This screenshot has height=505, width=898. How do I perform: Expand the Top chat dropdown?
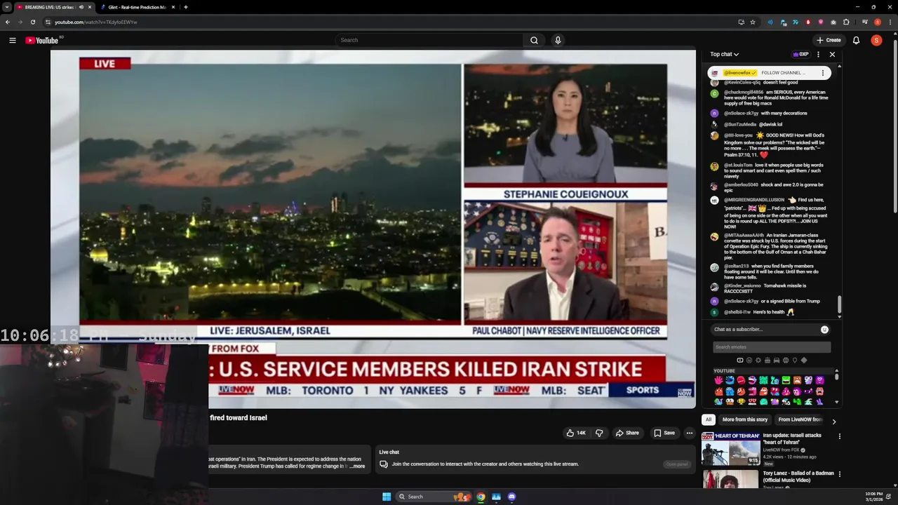coord(724,54)
